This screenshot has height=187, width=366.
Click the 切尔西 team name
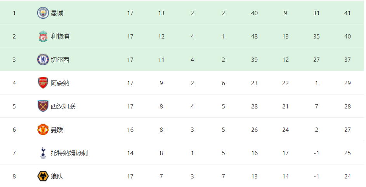tap(60, 60)
